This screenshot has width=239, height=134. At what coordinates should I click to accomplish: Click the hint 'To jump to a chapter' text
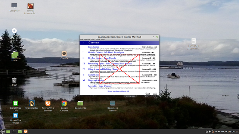click(118, 91)
